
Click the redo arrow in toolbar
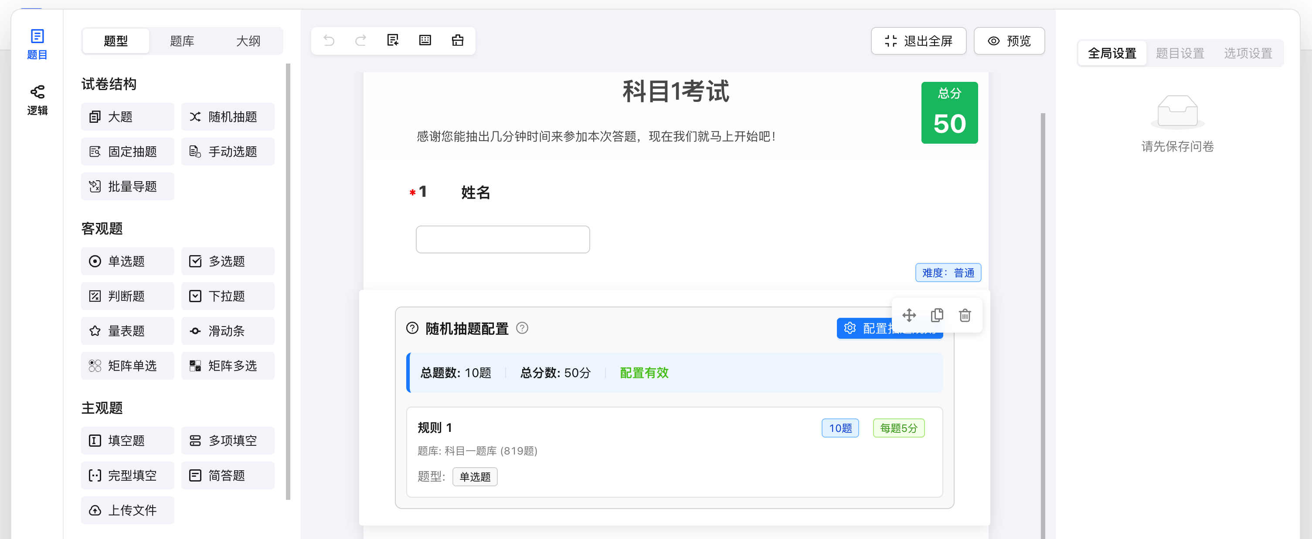point(360,40)
